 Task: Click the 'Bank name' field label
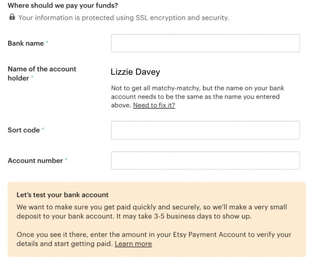pyautogui.click(x=25, y=43)
